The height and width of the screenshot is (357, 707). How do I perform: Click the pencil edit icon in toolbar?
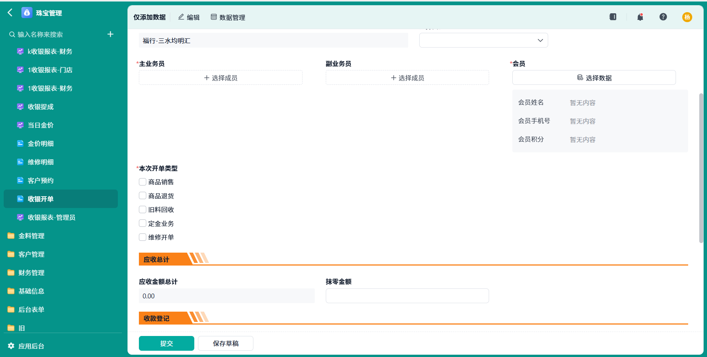coord(181,17)
